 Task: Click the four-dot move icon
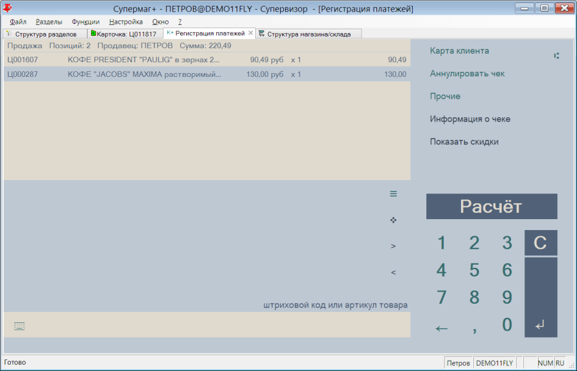coord(394,220)
